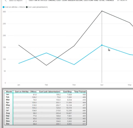Click the 159.0 Cost on Attrites value
The width and height of the screenshot is (133, 128).
(34, 102)
